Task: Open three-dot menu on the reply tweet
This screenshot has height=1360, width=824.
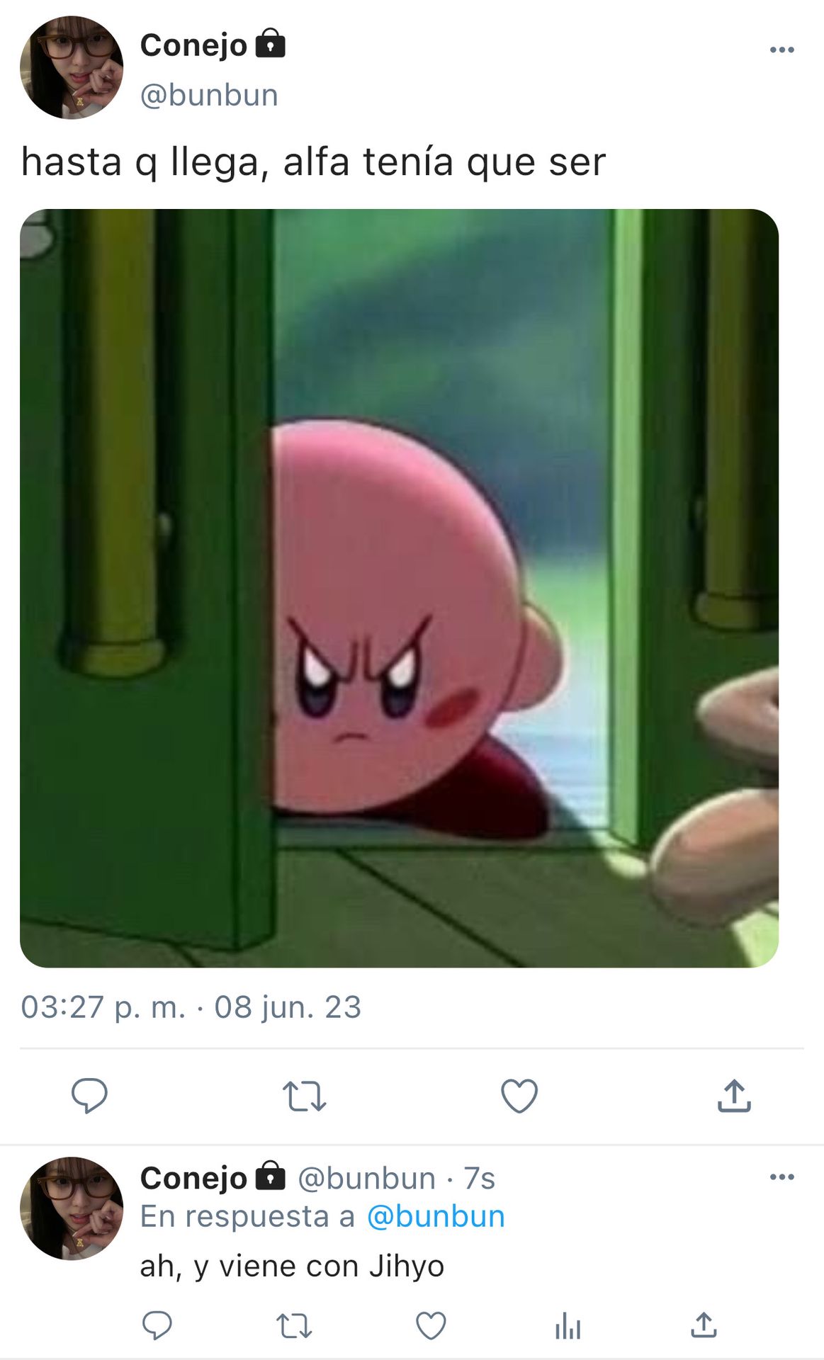Action: coord(781,1177)
